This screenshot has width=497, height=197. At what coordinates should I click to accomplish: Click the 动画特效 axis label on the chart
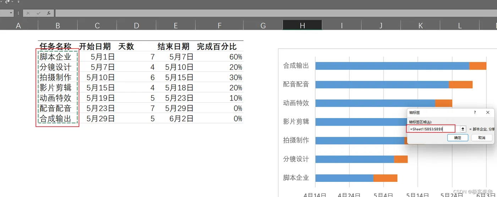tap(296, 103)
